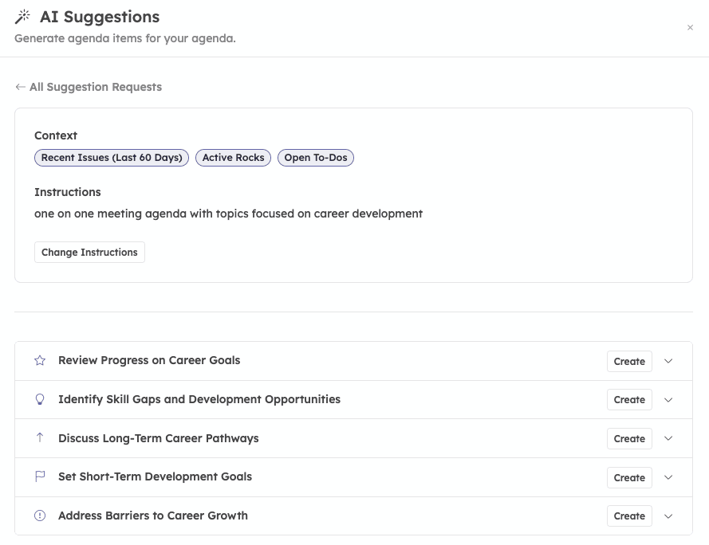The image size is (709, 545).
Task: Create the Discuss Long-Term Career Pathways item
Action: click(629, 439)
